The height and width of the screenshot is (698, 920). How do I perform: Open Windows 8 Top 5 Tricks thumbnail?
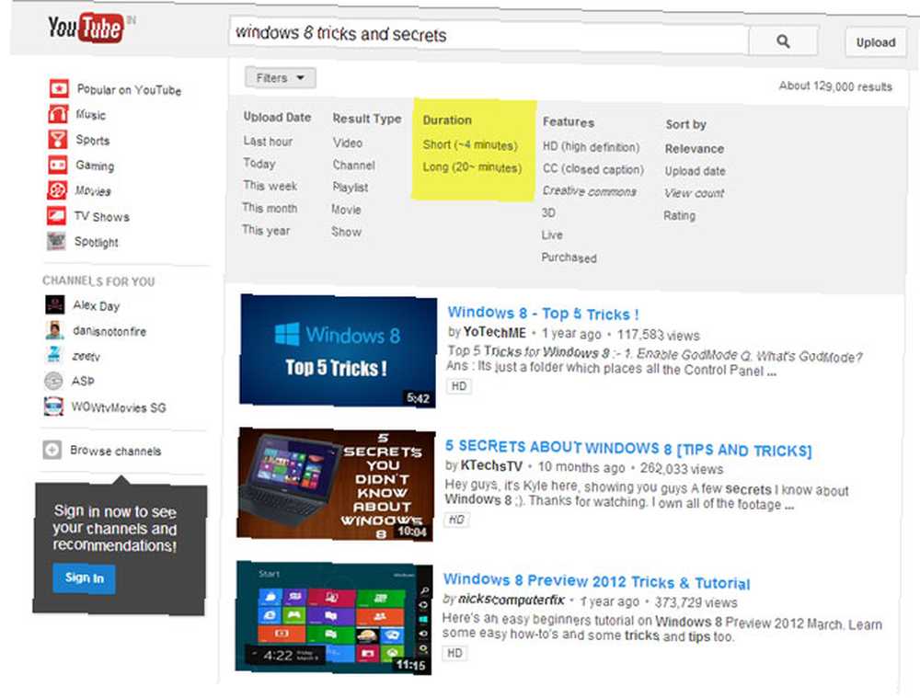pyautogui.click(x=338, y=350)
